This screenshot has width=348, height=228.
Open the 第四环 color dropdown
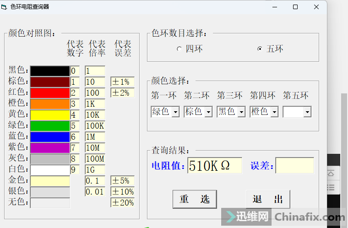pos(275,112)
